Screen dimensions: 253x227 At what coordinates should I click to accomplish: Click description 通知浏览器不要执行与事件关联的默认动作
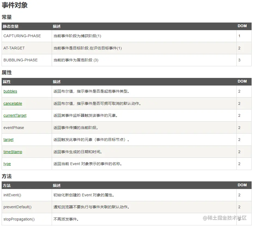click(x=91, y=207)
